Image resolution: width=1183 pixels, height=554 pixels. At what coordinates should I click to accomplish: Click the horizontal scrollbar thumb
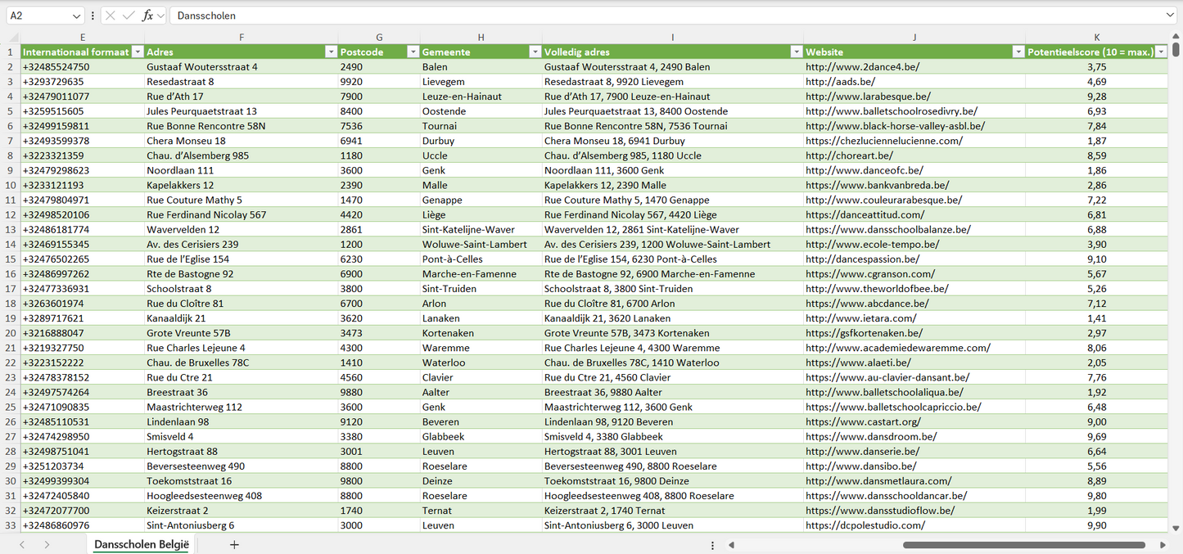(x=1023, y=544)
